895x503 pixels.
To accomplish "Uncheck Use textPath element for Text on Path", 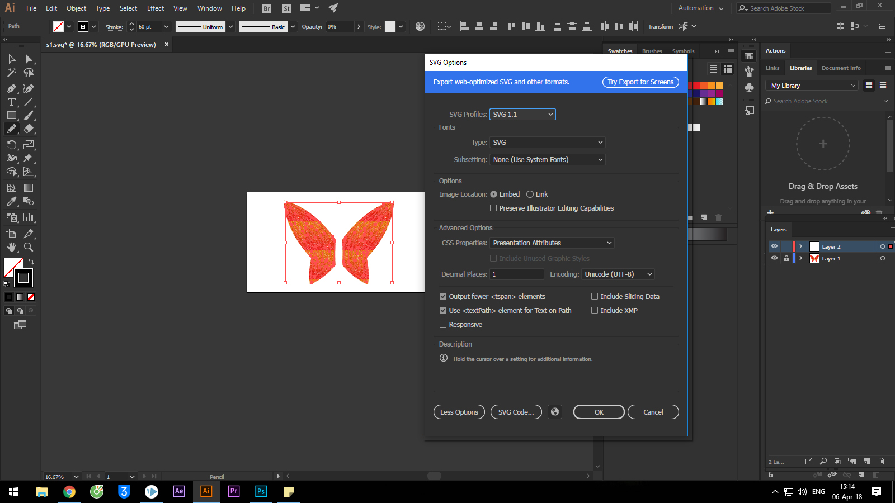I will (x=443, y=310).
